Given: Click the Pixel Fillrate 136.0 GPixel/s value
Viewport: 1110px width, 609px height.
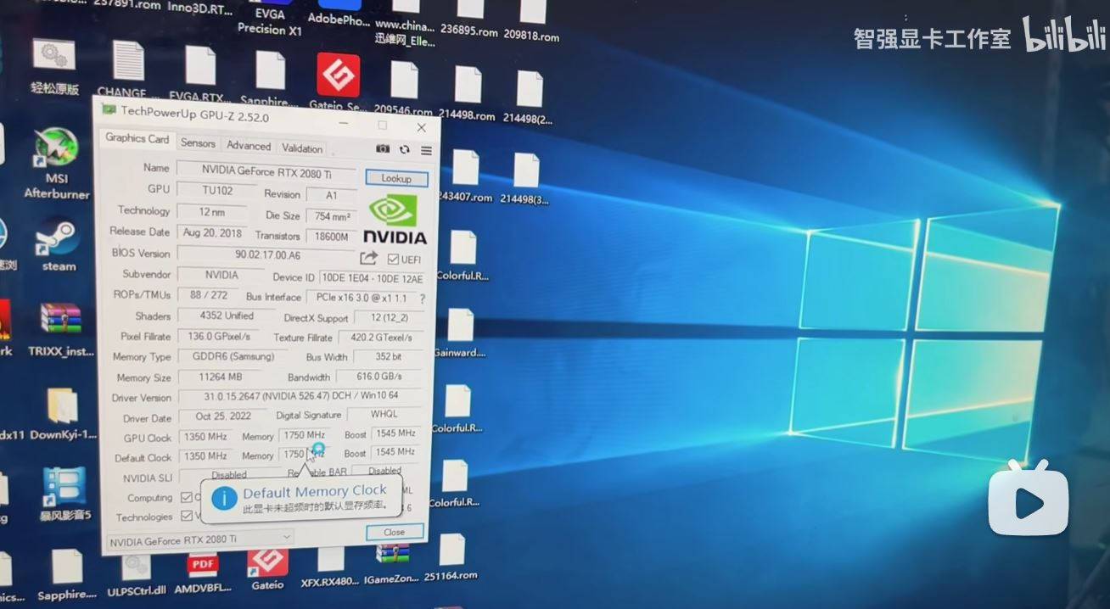Looking at the screenshot, I should pos(219,337).
